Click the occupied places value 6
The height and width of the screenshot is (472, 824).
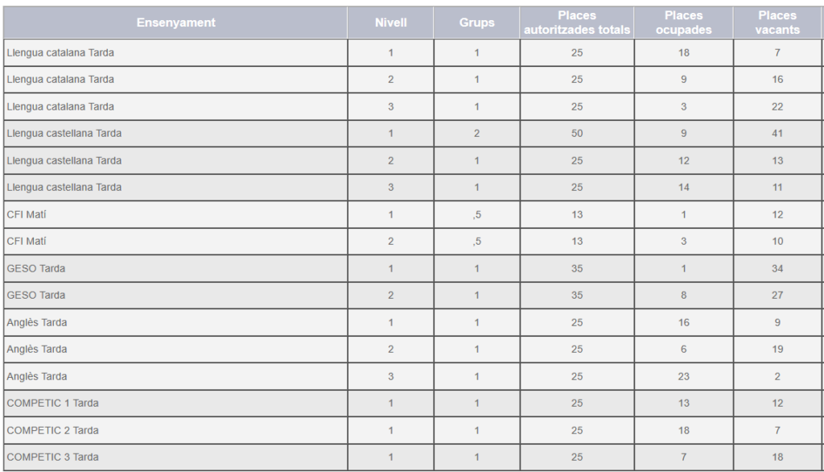pos(683,350)
